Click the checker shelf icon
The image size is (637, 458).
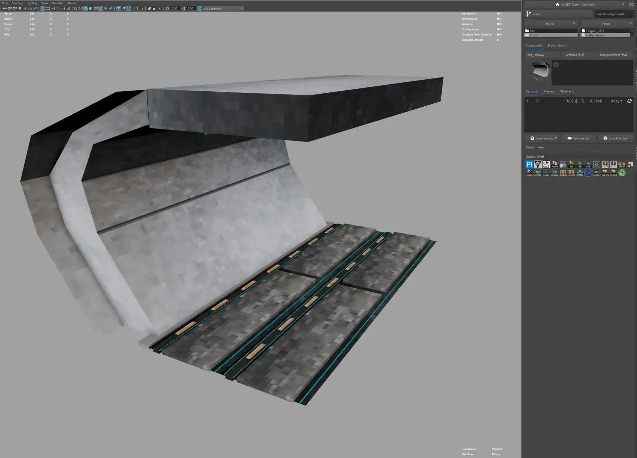click(x=529, y=173)
